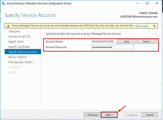Click the disabled Results step
This screenshot has height=120, width=163.
(x=13, y=72)
